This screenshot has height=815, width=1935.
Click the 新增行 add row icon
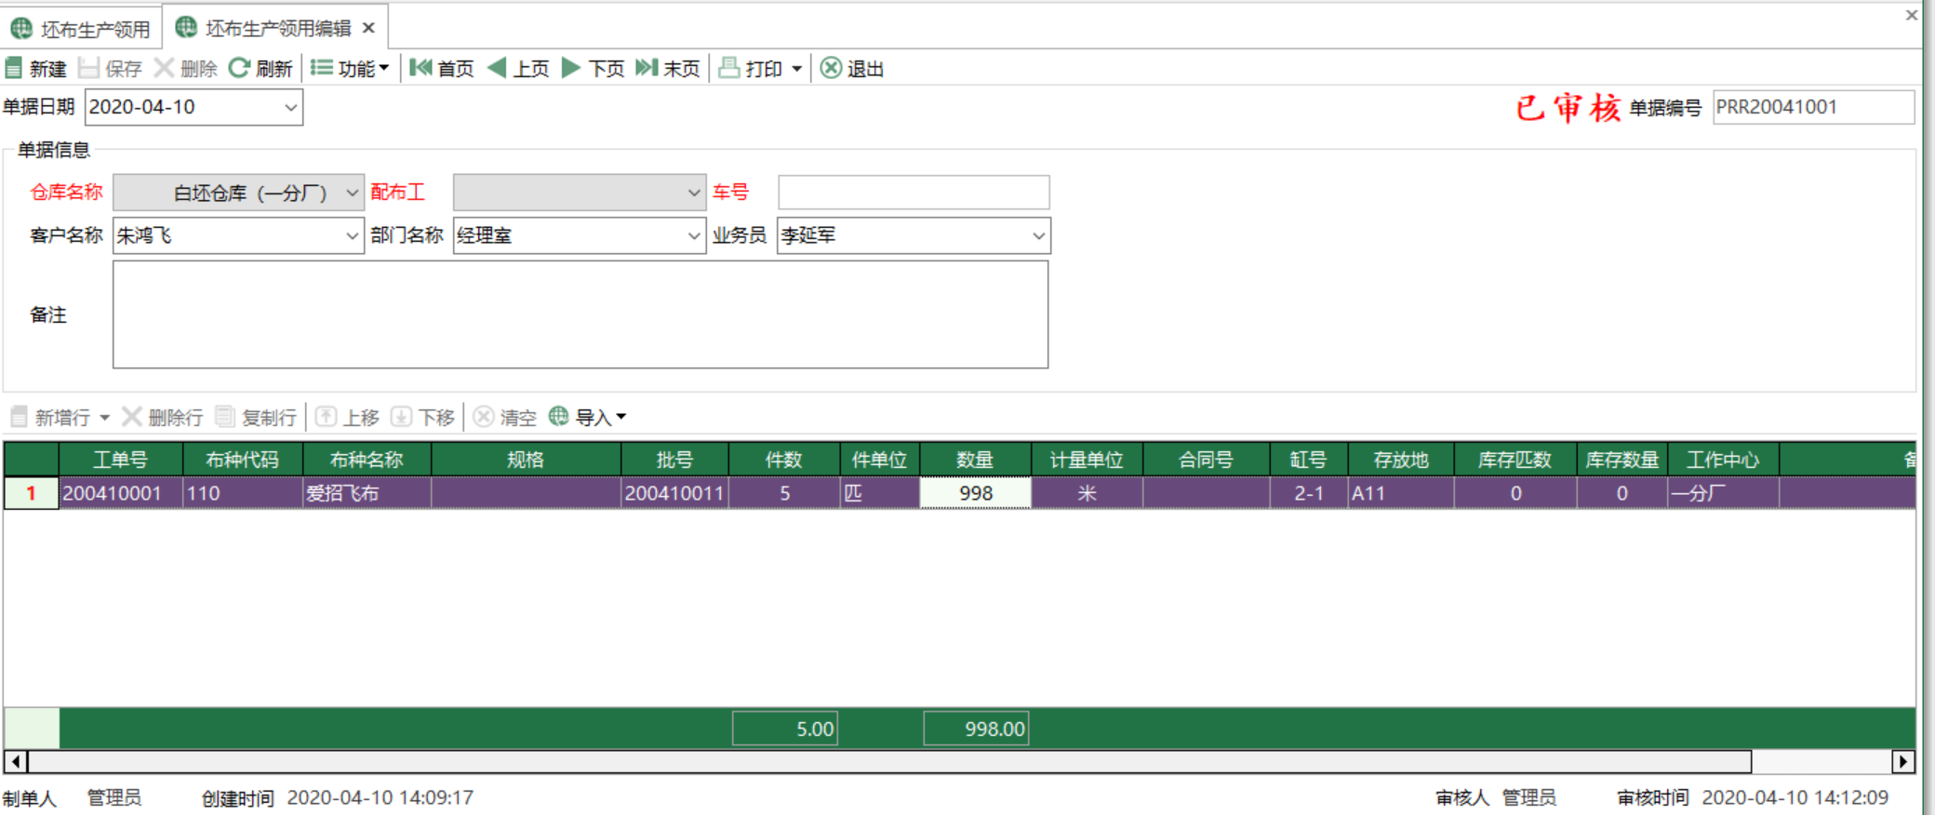pos(19,416)
